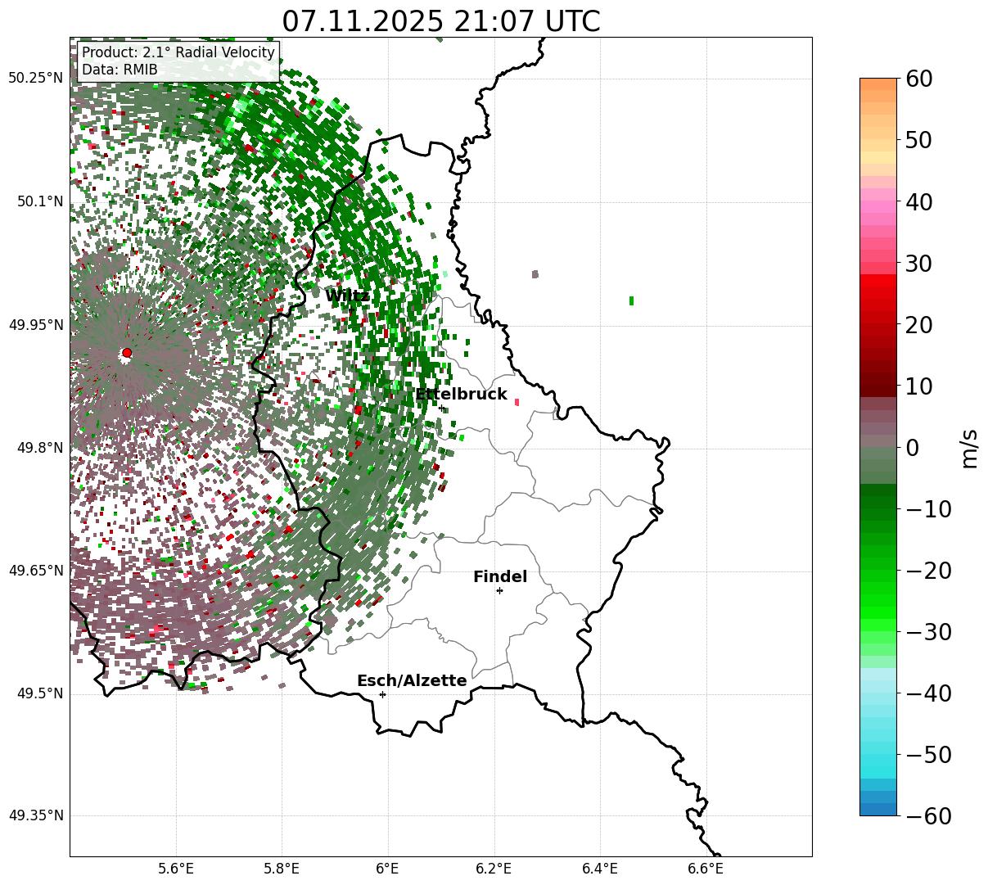Click the Ettelbruck city label
The width and height of the screenshot is (988, 885).
pos(461,395)
